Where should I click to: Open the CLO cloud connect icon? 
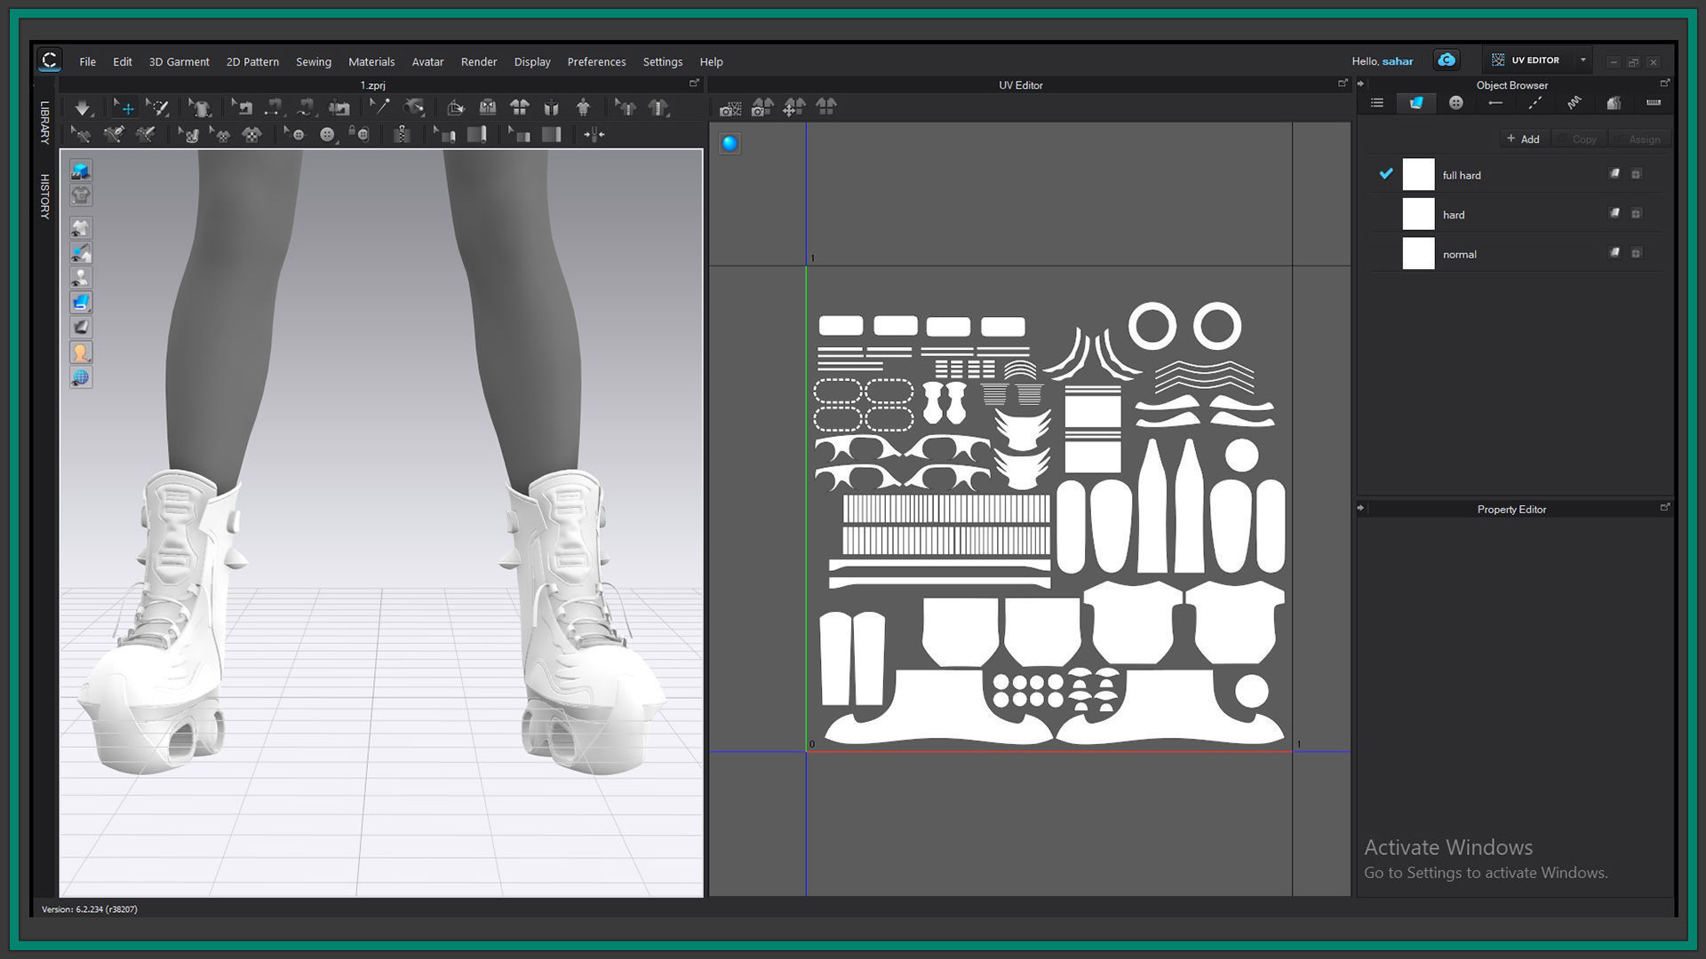[1447, 60]
